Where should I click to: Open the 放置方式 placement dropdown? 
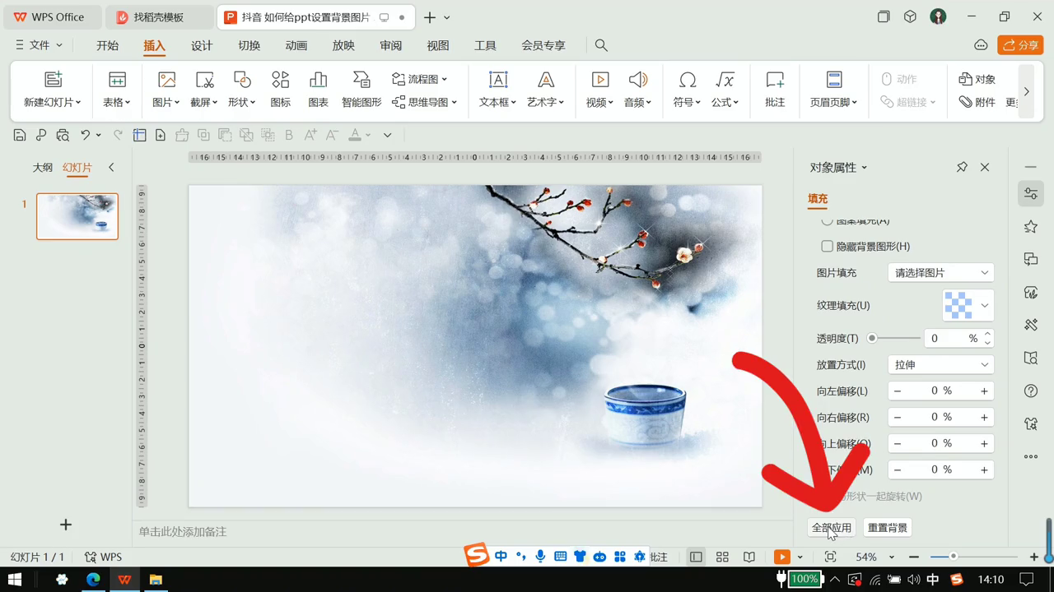point(940,364)
